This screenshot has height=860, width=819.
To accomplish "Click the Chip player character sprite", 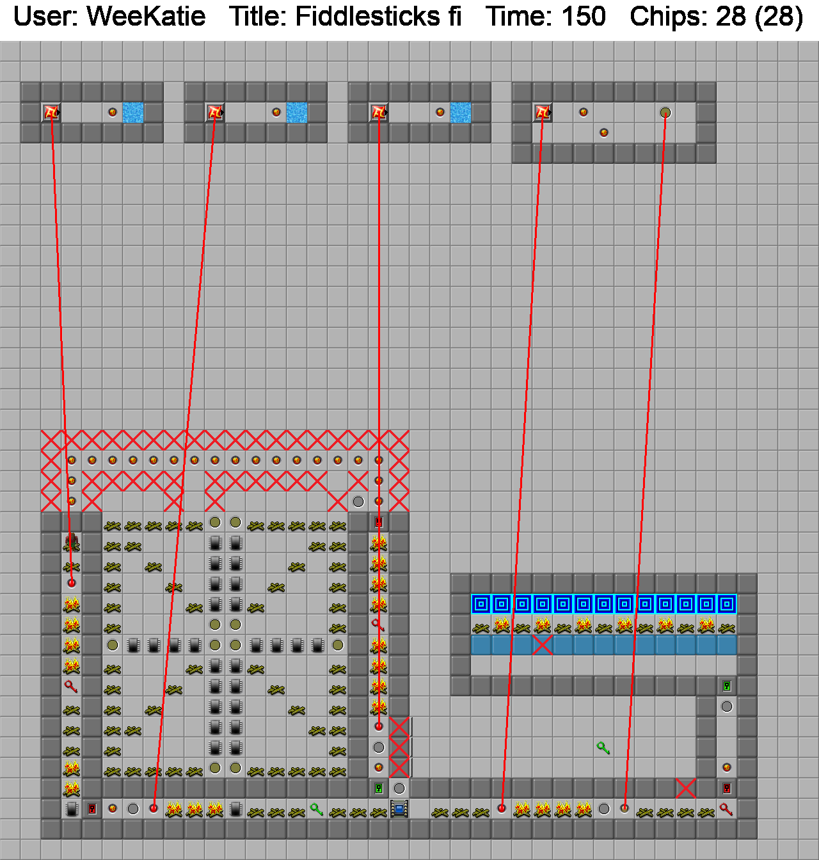I will (x=72, y=543).
